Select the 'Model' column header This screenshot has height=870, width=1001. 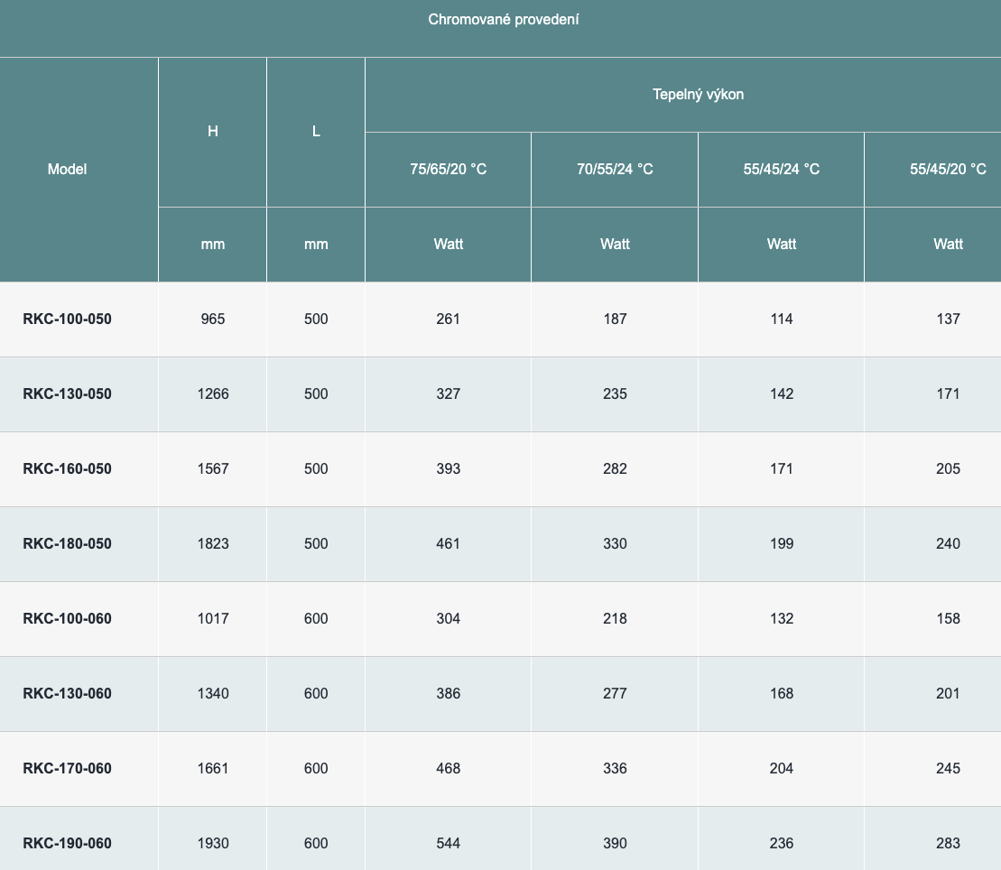[x=67, y=169]
